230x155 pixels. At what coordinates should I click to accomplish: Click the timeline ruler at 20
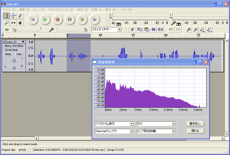coord(166,35)
